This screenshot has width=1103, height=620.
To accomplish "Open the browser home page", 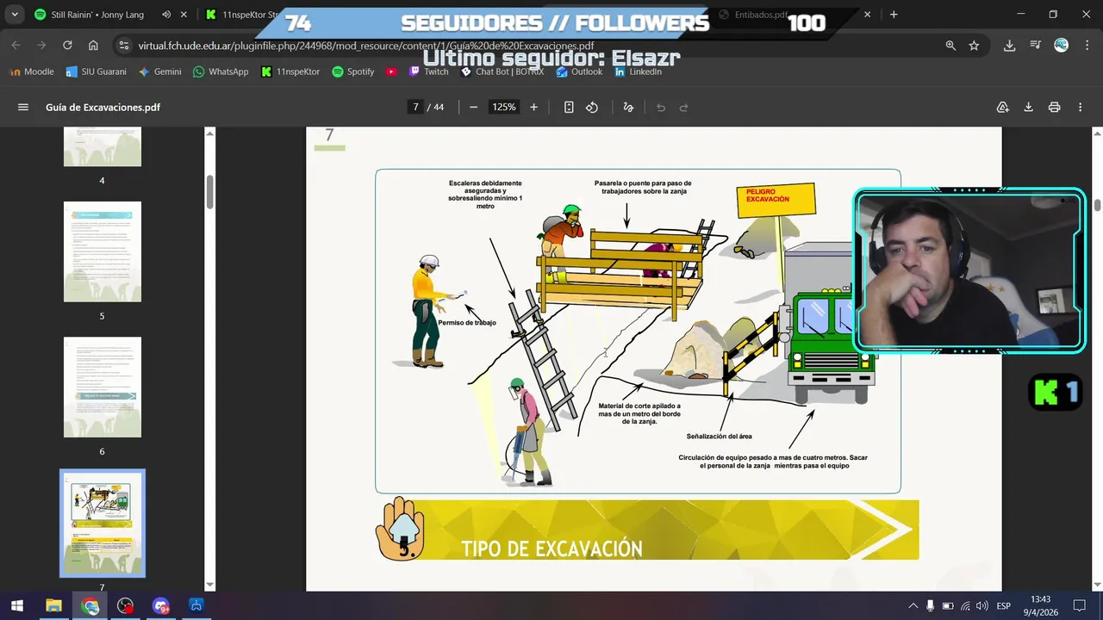I will pyautogui.click(x=93, y=46).
